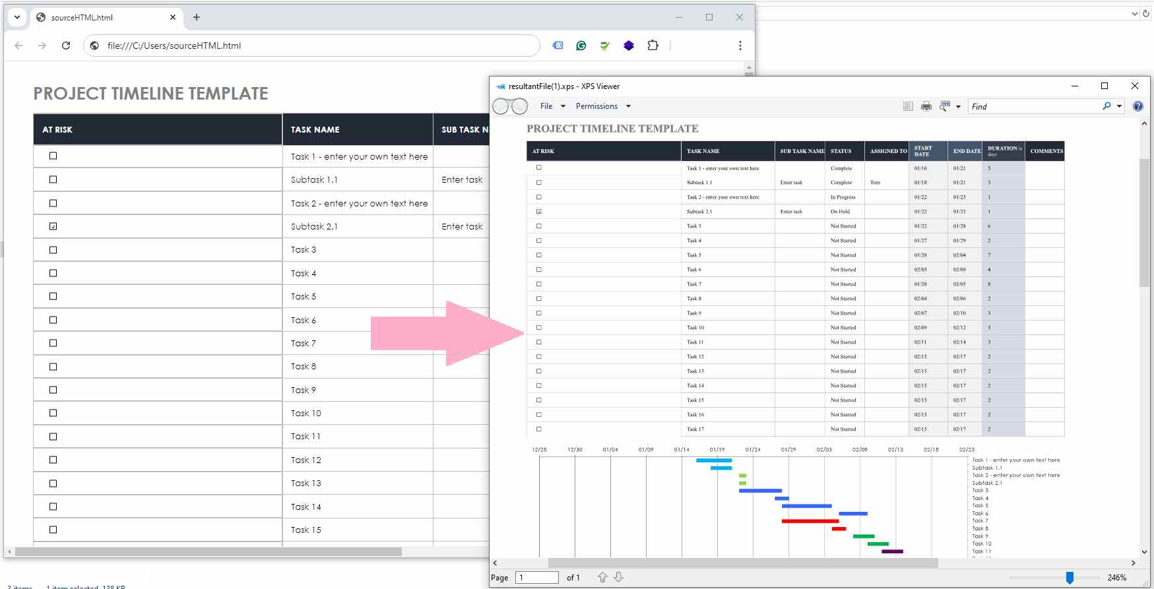Screen dimensions: 1154x589
Task: Click inside the Find search field
Action: coord(1033,106)
